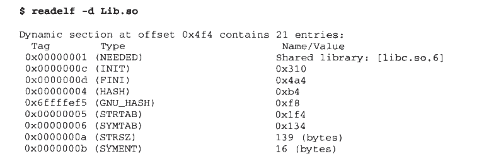Viewport: 482px width, 162px height.
Task: Click the Type column header
Action: click(113, 46)
